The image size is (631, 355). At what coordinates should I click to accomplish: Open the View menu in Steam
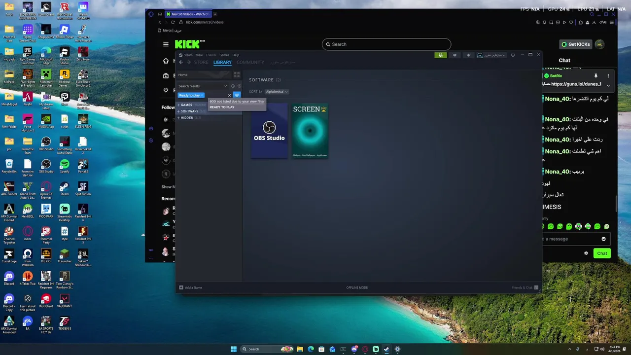tap(199, 55)
